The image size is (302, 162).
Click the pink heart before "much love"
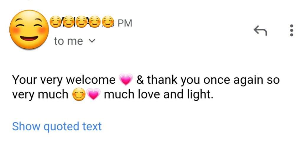point(93,95)
